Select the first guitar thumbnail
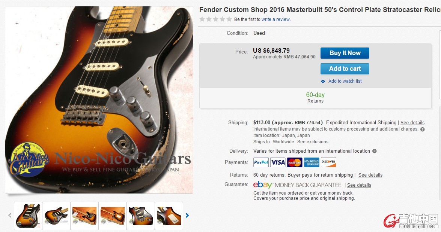Image resolution: width=441 pixels, height=232 pixels. (28, 216)
